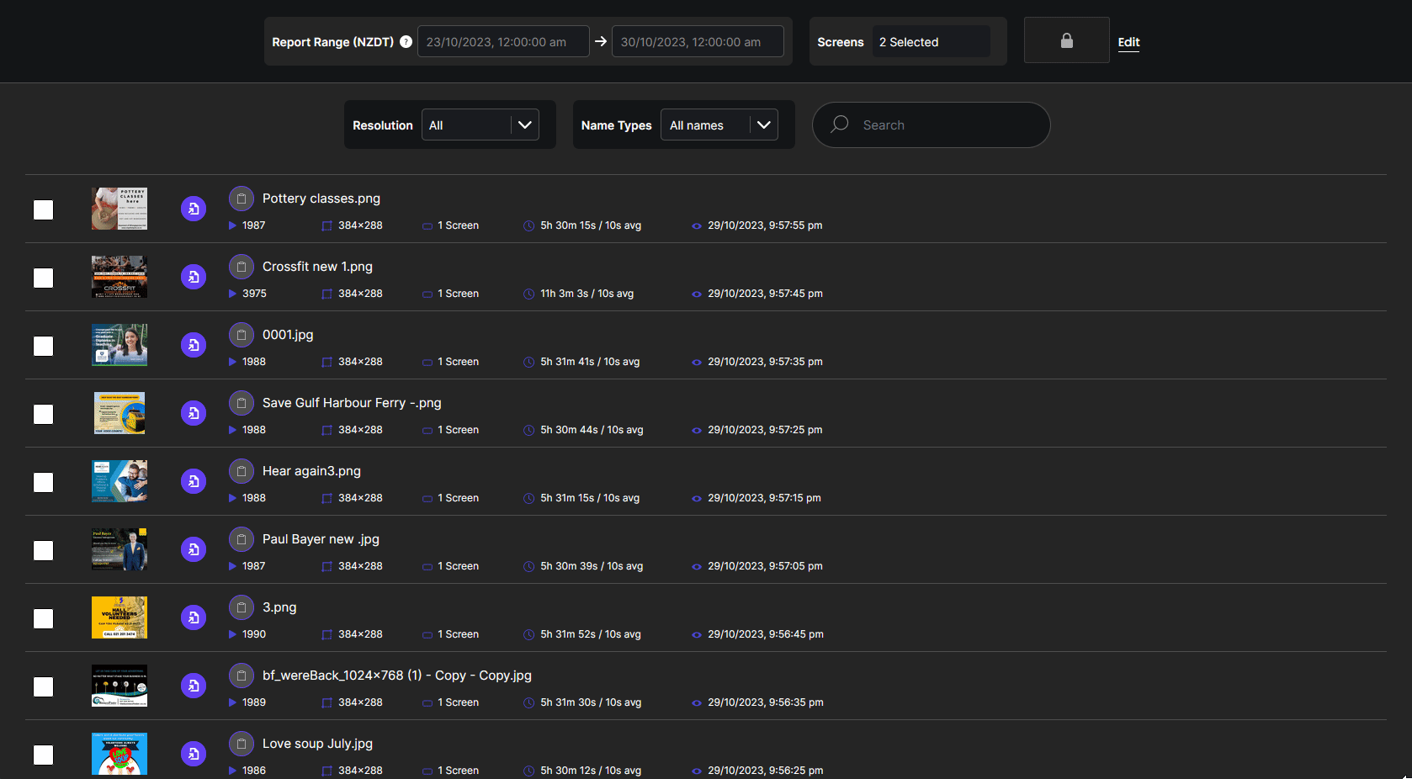Image resolution: width=1412 pixels, height=779 pixels.
Task: Open the report range help tooltip icon
Action: [406, 41]
